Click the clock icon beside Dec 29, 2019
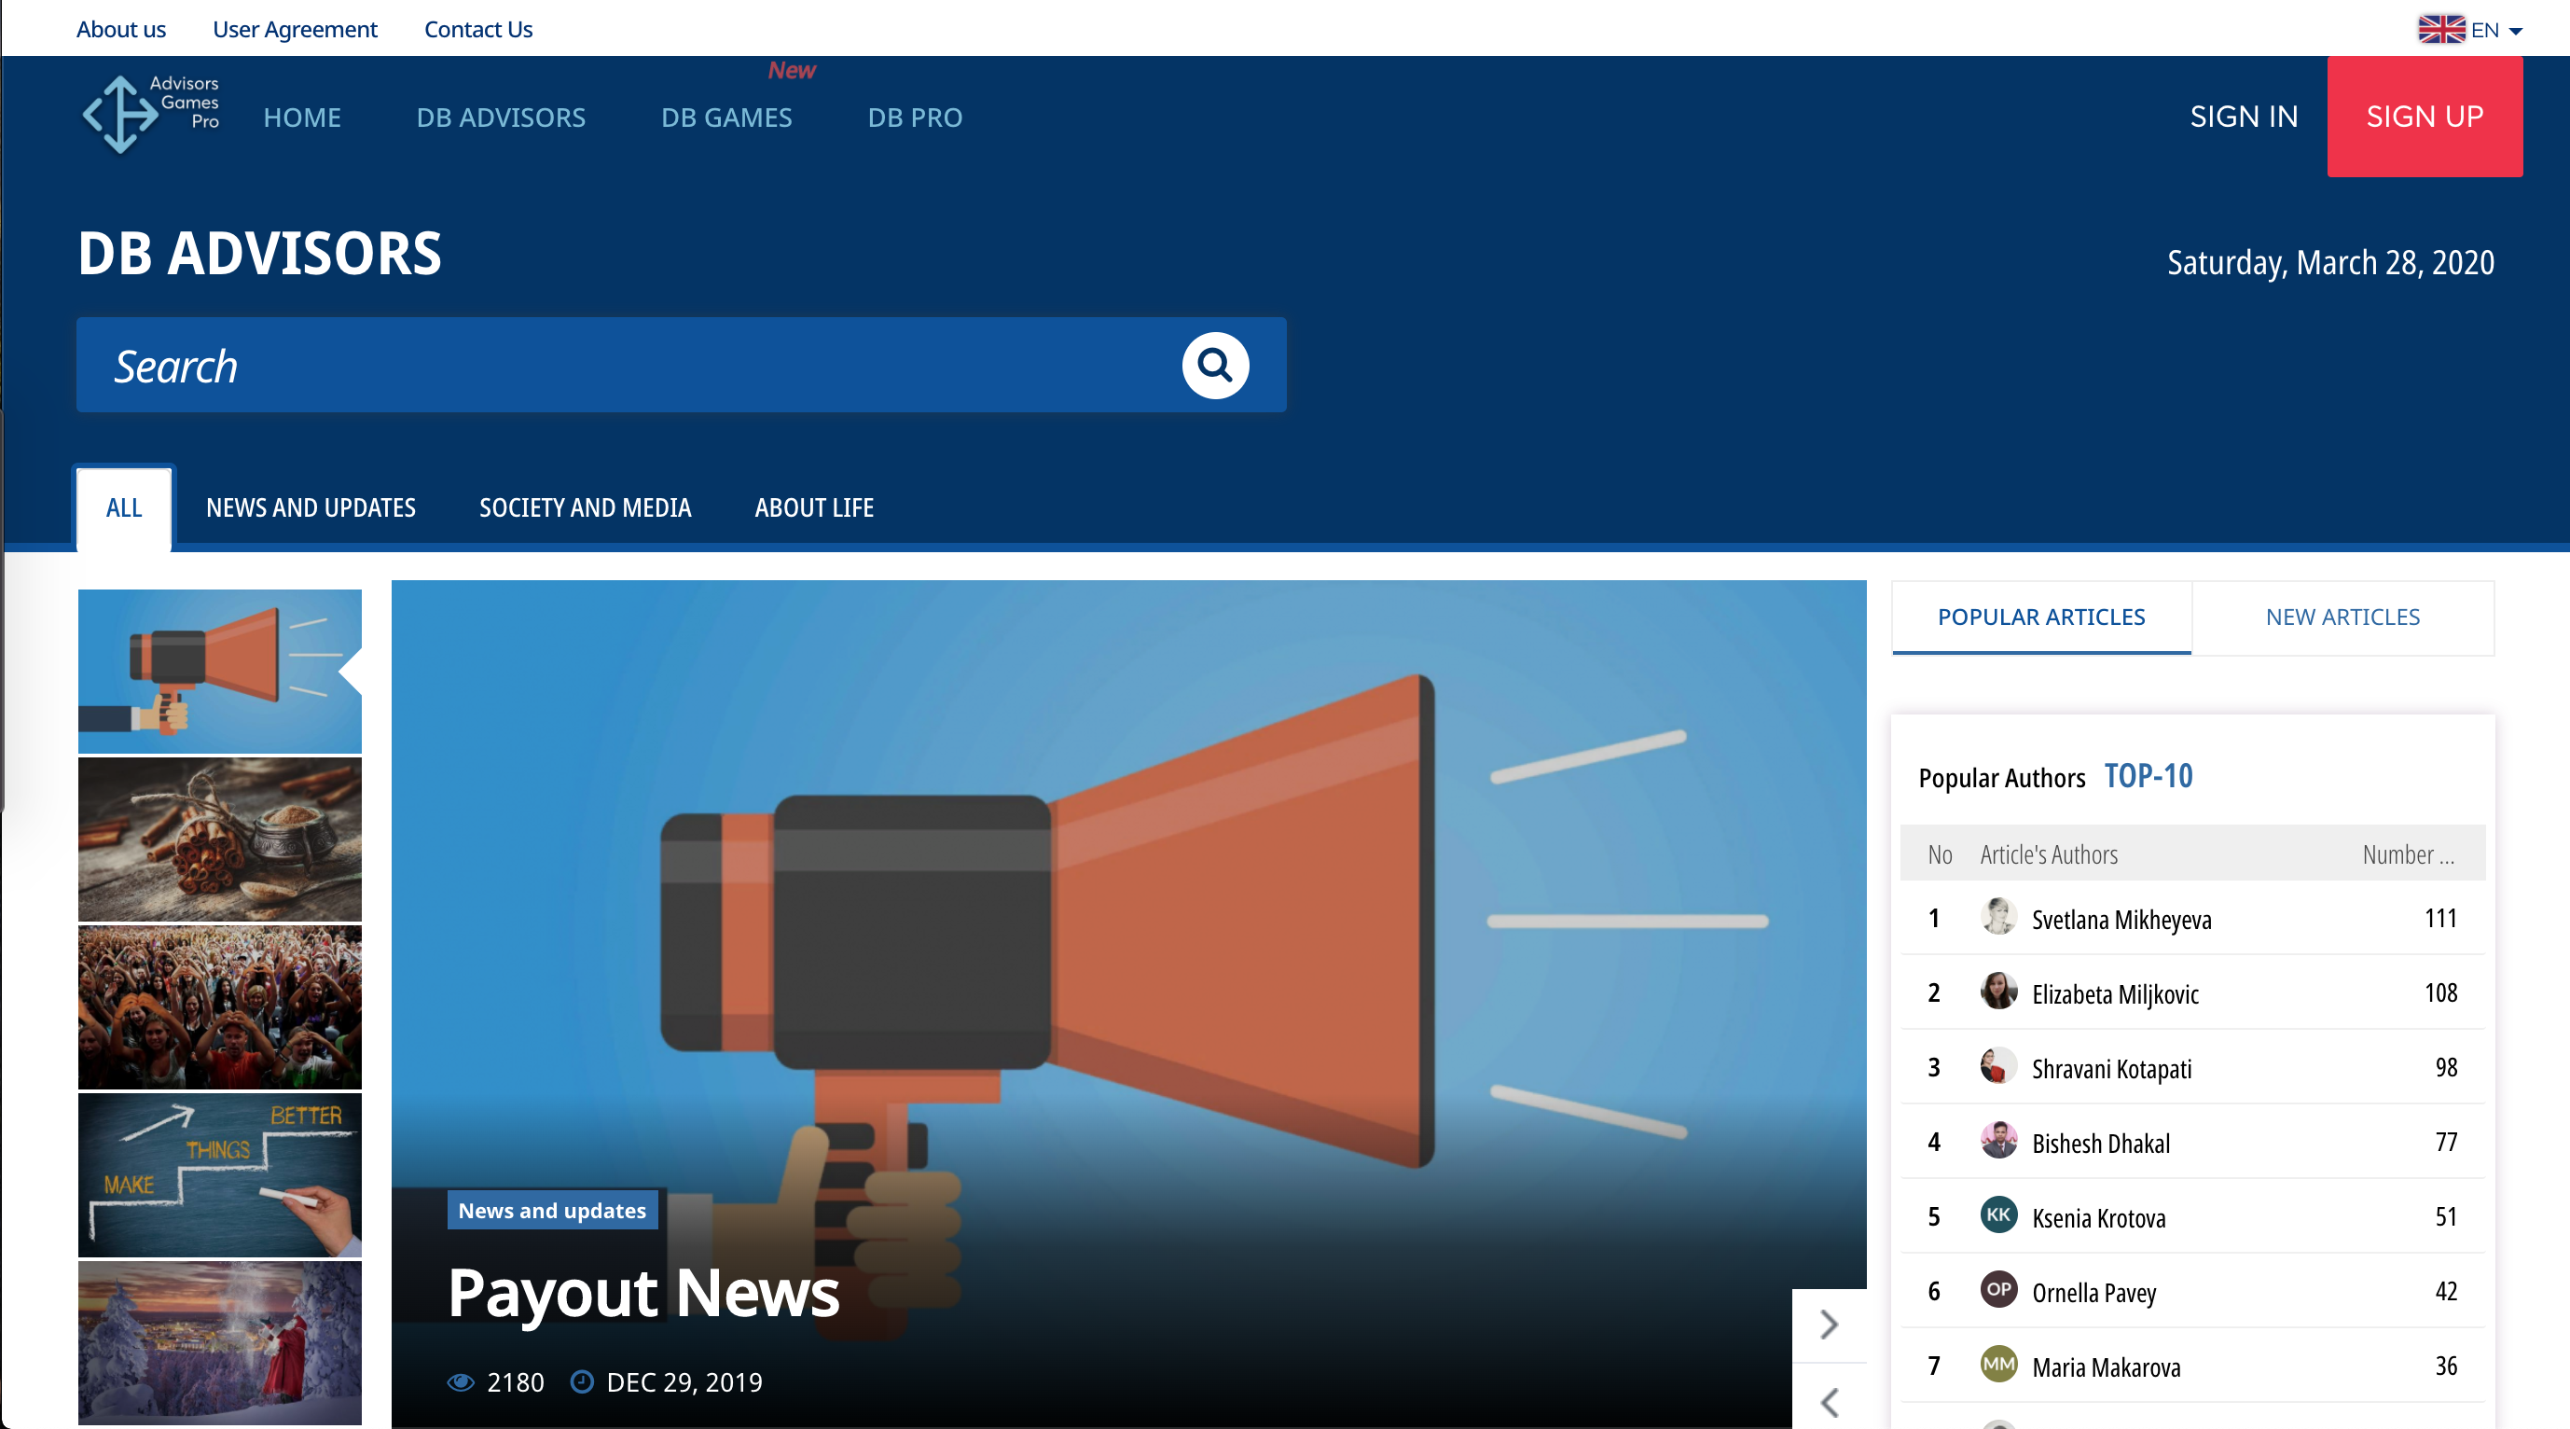This screenshot has width=2570, height=1429. (x=582, y=1381)
